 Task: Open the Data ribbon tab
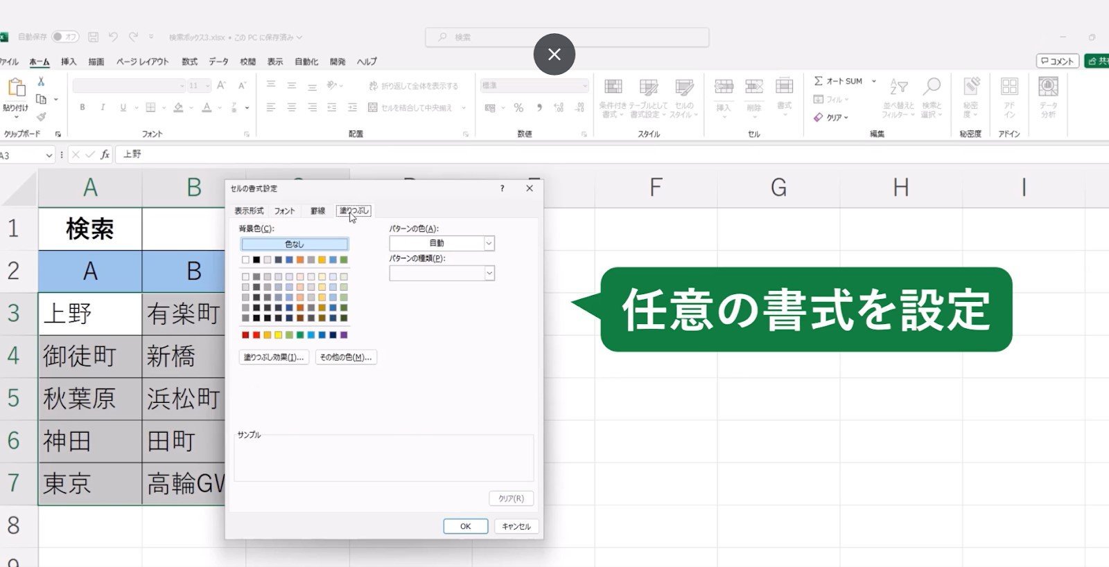coord(218,62)
